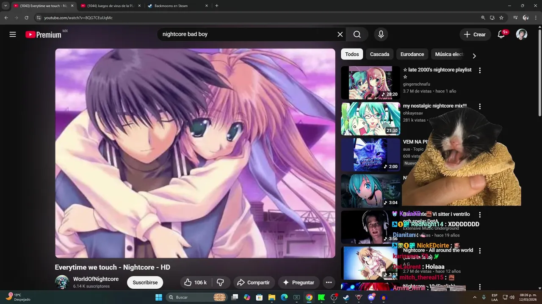
Task: Open Discord from the taskbar
Action: (371, 297)
